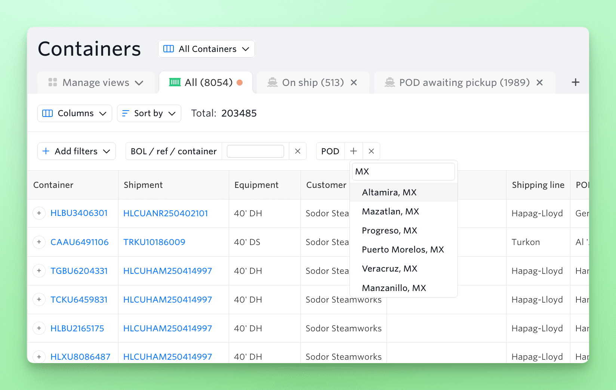The height and width of the screenshot is (390, 616).
Task: Expand row for container CAAU6491106
Action: coord(39,242)
